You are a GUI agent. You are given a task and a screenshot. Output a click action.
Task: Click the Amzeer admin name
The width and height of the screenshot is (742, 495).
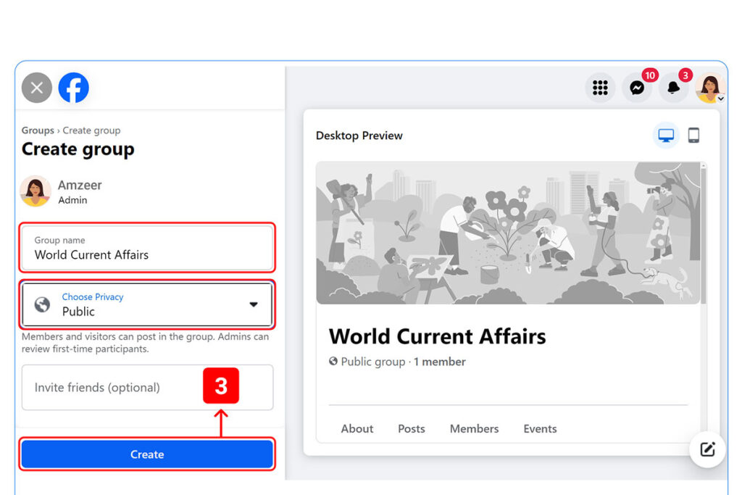pyautogui.click(x=80, y=185)
